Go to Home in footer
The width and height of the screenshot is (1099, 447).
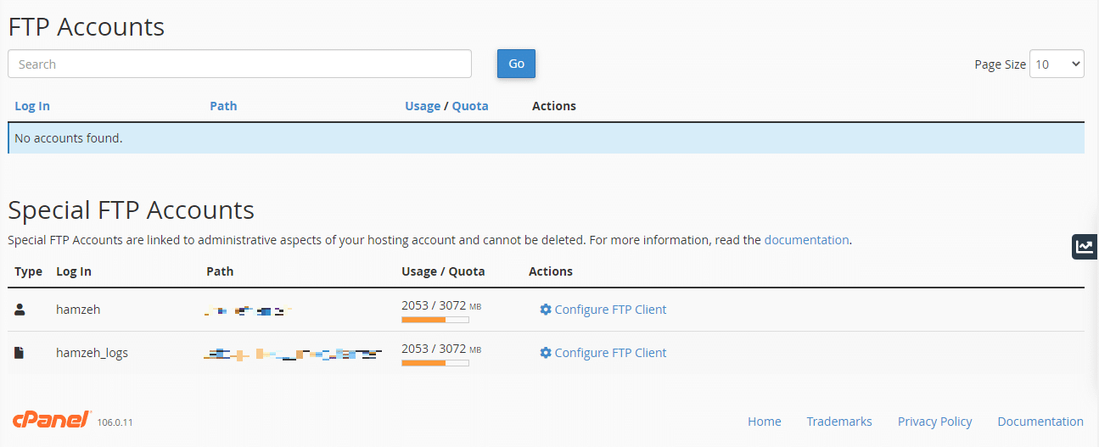[x=764, y=422]
